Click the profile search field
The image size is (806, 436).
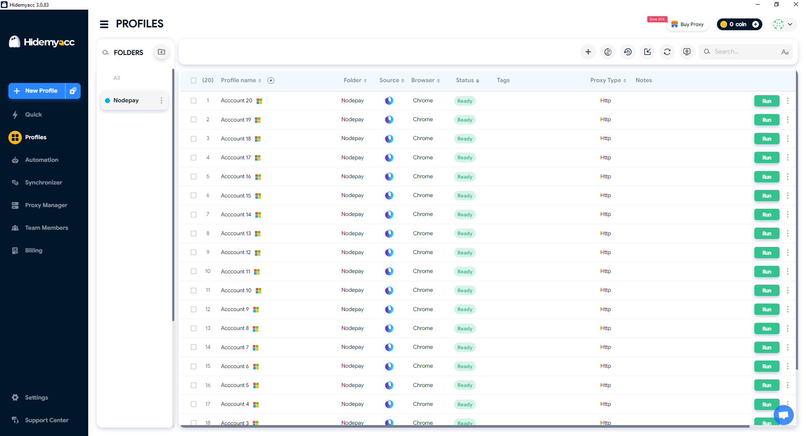point(746,52)
